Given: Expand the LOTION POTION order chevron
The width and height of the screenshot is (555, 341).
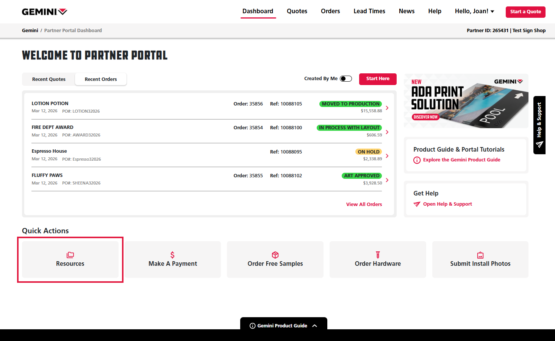Looking at the screenshot, I should pyautogui.click(x=387, y=108).
